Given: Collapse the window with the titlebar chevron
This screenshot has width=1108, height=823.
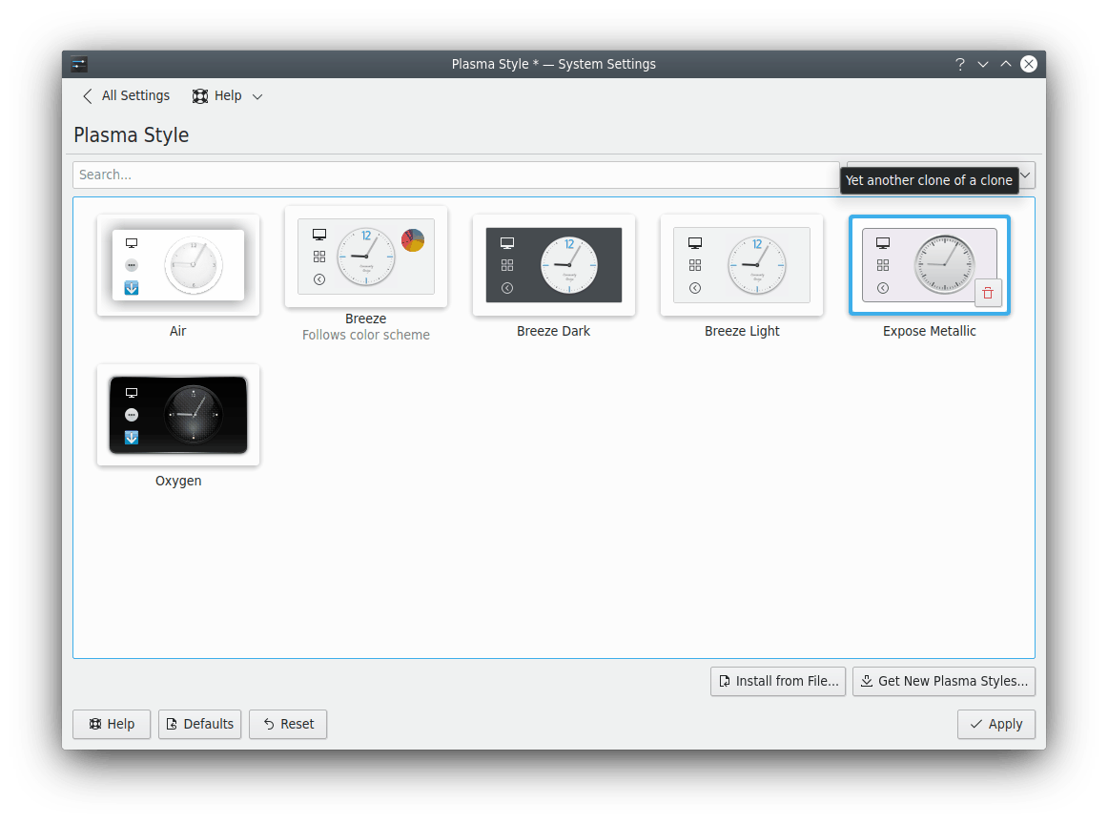Looking at the screenshot, I should (982, 64).
